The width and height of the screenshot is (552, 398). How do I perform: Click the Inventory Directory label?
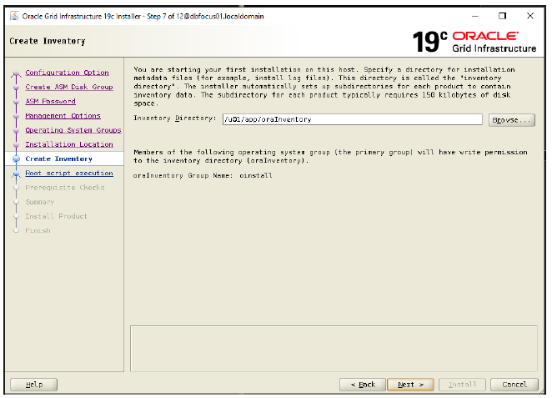[174, 118]
